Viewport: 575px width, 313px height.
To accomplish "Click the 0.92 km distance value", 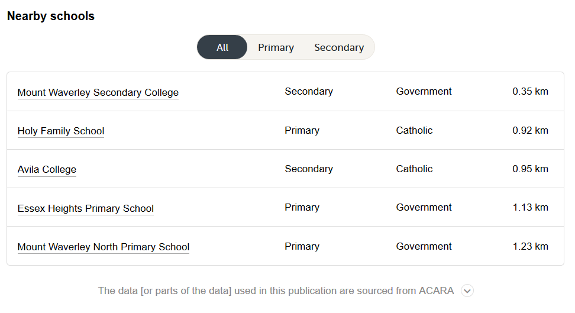I will coord(530,130).
